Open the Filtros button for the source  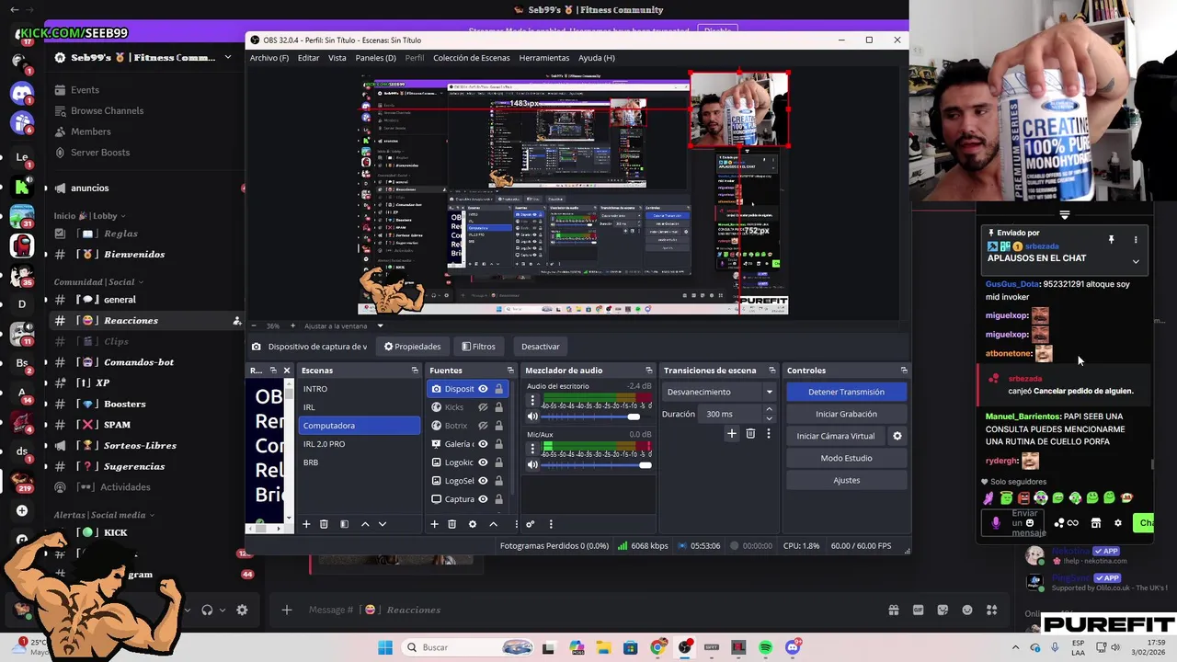coord(478,347)
